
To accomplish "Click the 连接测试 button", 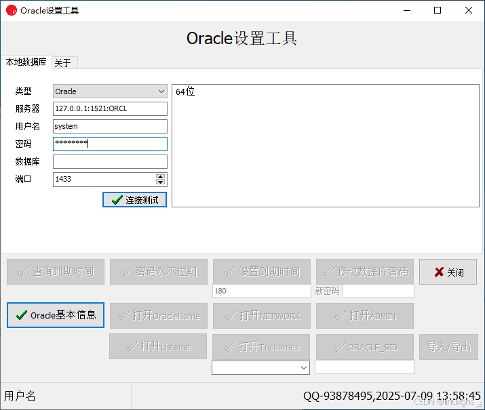I will (x=134, y=200).
